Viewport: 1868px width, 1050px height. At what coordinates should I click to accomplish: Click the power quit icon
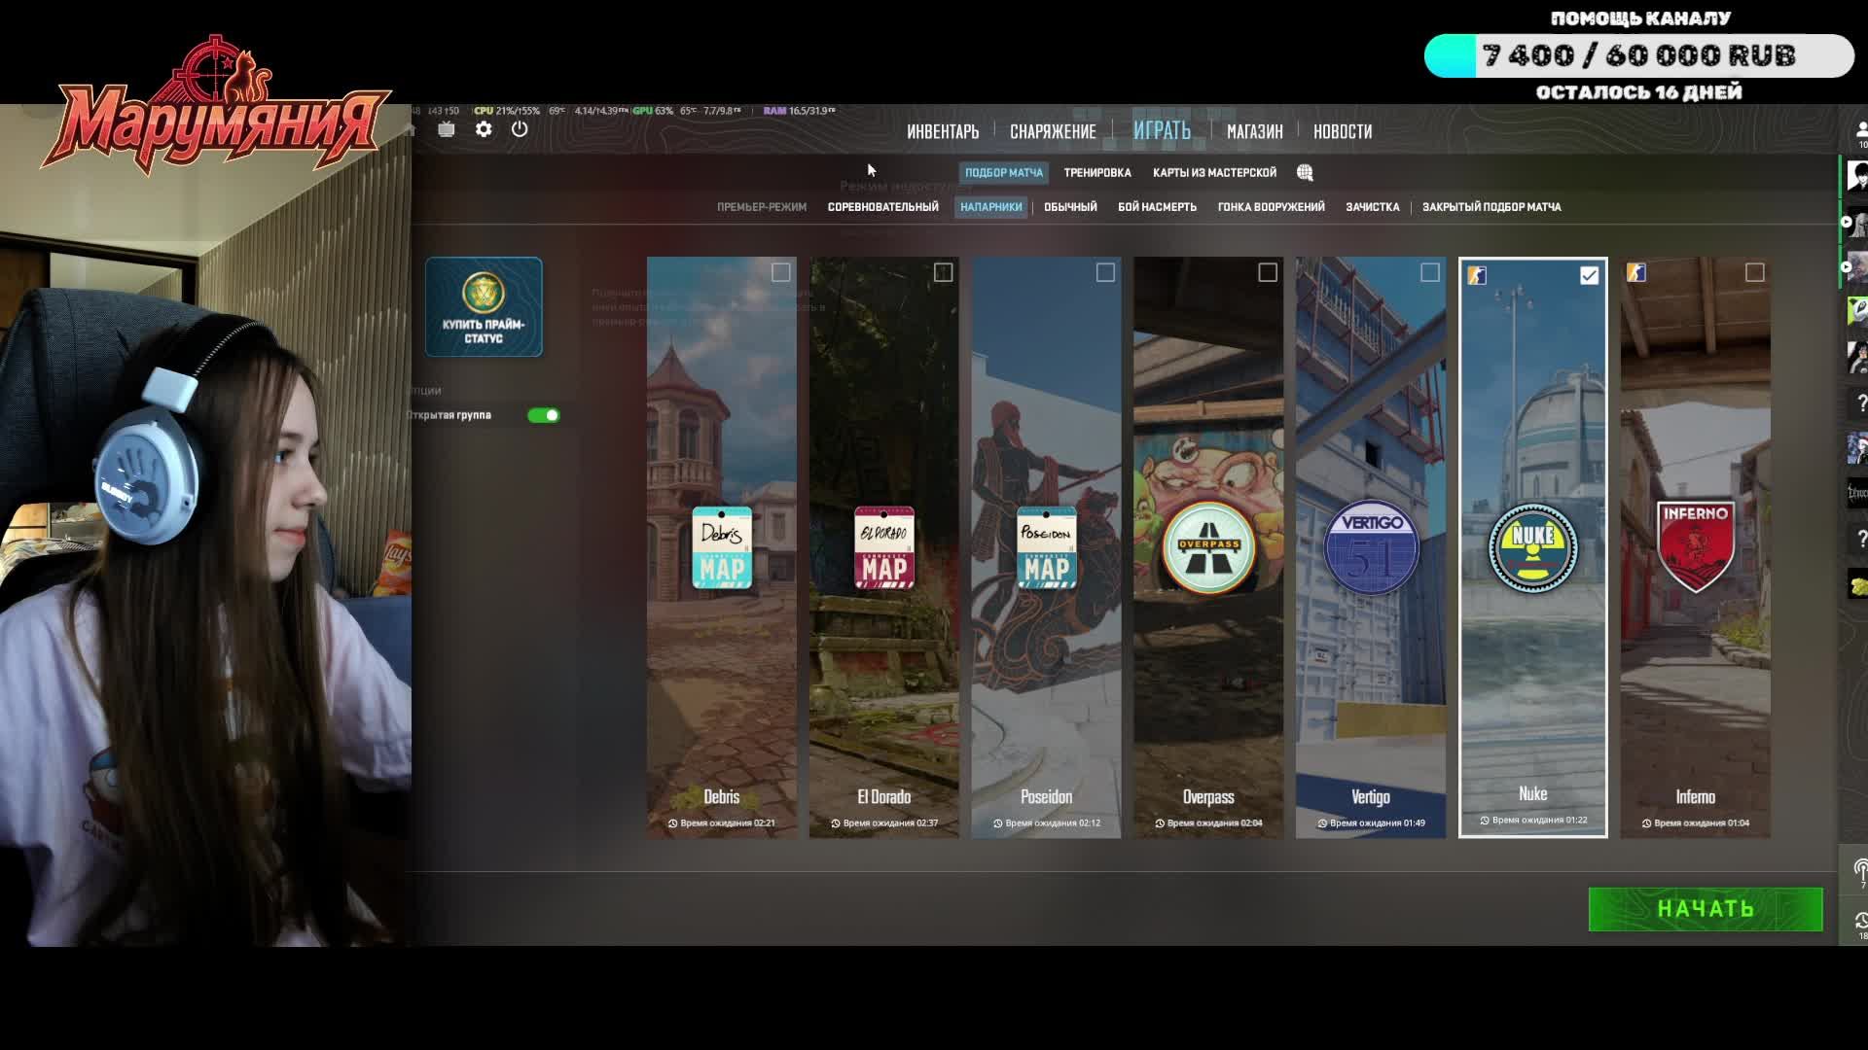click(520, 129)
